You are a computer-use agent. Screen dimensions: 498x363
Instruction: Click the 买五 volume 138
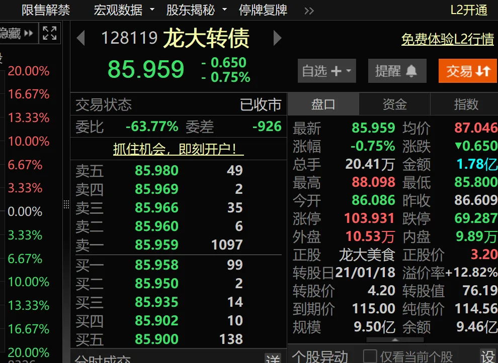(231, 339)
